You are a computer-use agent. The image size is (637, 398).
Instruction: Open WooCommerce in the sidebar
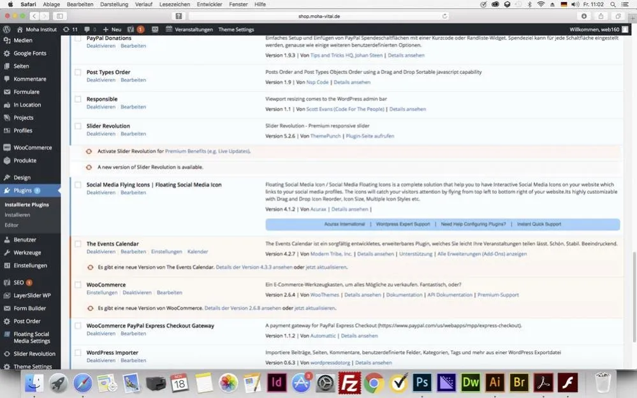33,147
